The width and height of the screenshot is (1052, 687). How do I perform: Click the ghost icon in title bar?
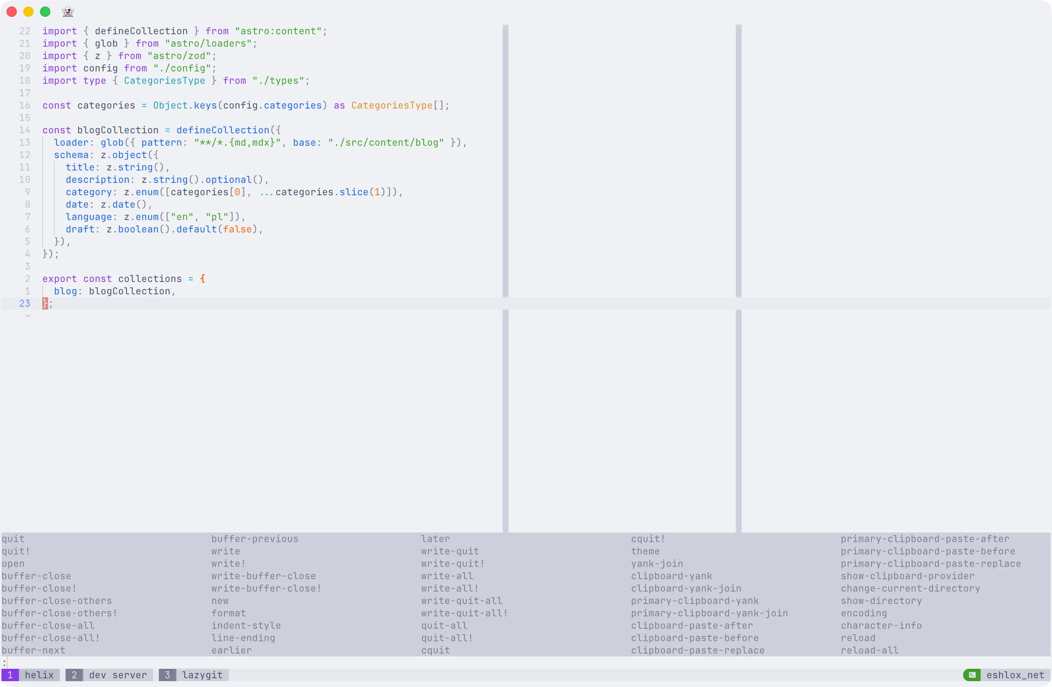point(68,12)
